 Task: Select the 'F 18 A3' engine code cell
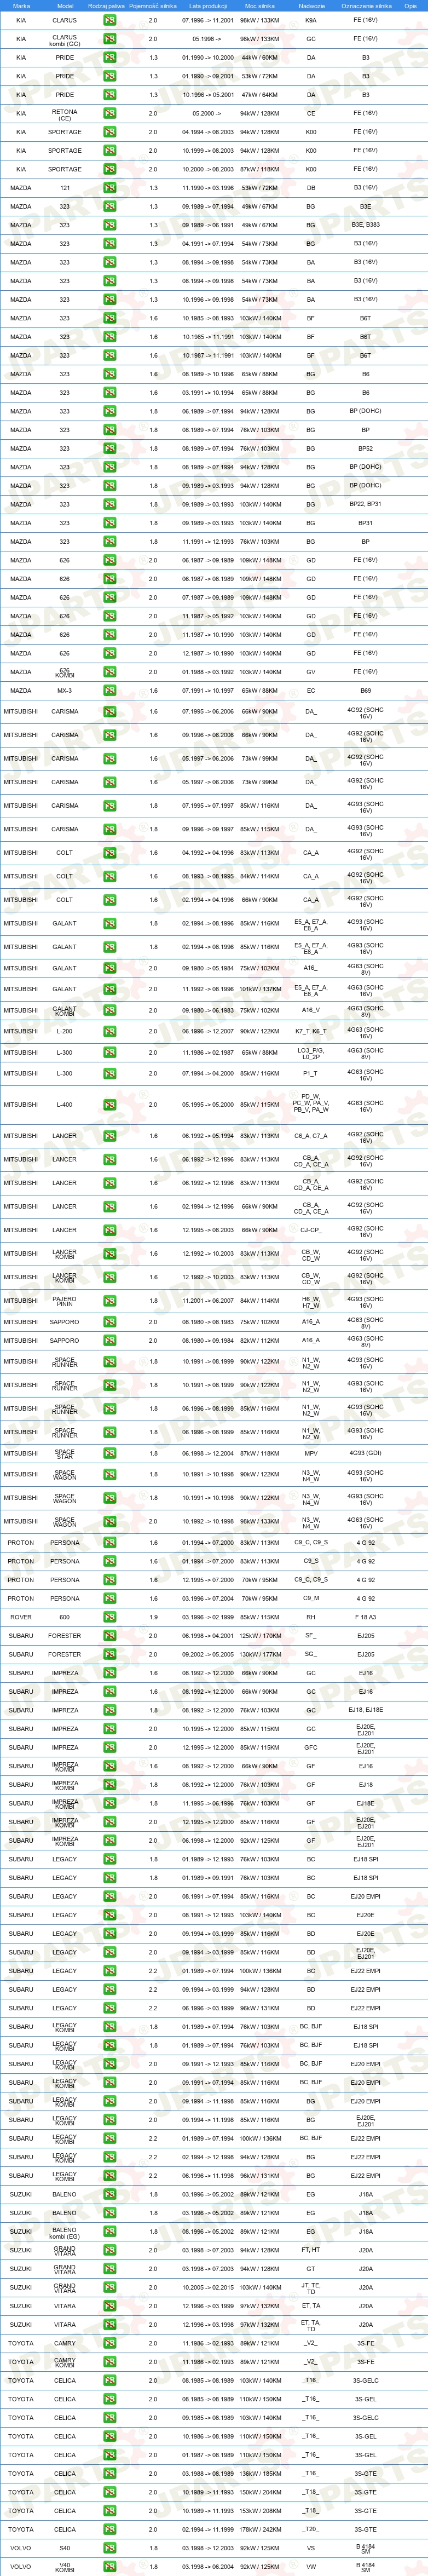coord(366,1617)
